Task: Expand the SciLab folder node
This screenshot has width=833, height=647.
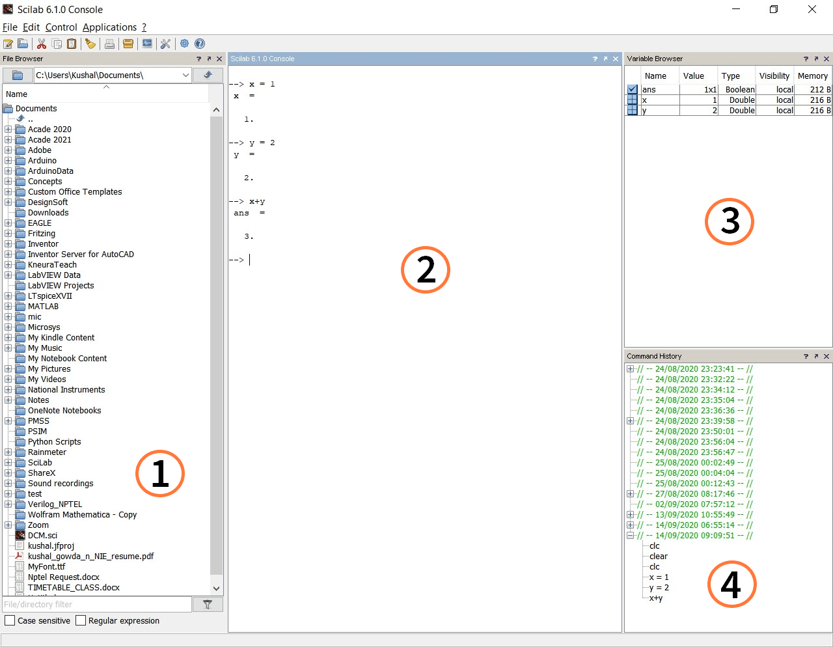Action: 8,463
